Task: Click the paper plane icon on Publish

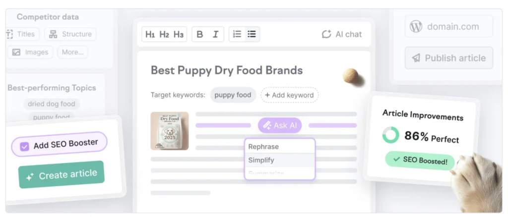Action: coord(416,58)
